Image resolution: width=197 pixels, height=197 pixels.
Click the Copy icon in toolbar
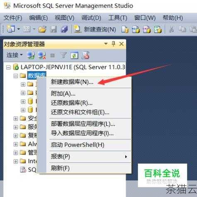point(182,29)
